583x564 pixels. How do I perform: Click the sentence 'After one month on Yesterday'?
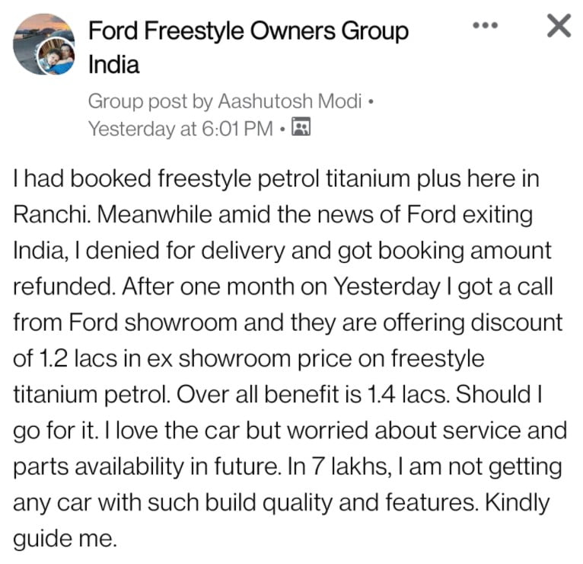(x=281, y=287)
